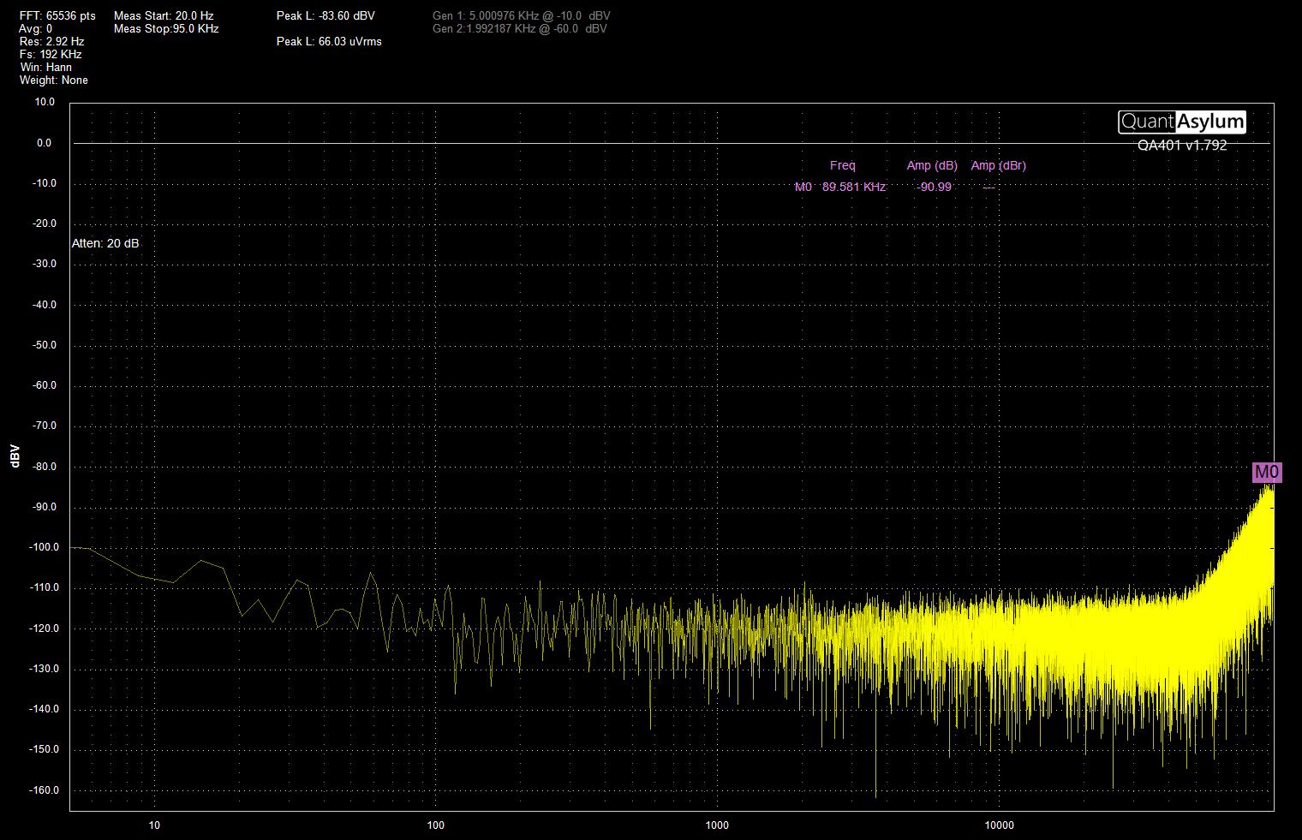
Task: Select the '100' X-axis frequency label
Action: click(x=436, y=825)
